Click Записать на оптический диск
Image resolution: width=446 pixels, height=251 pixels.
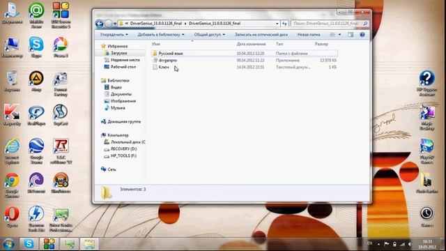(x=261, y=34)
